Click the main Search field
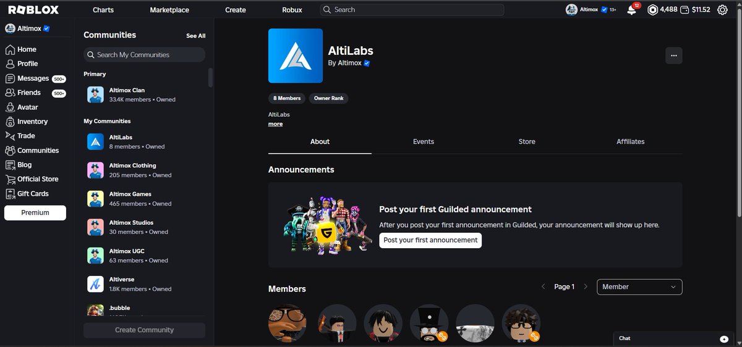Image resolution: width=742 pixels, height=347 pixels. [x=412, y=10]
